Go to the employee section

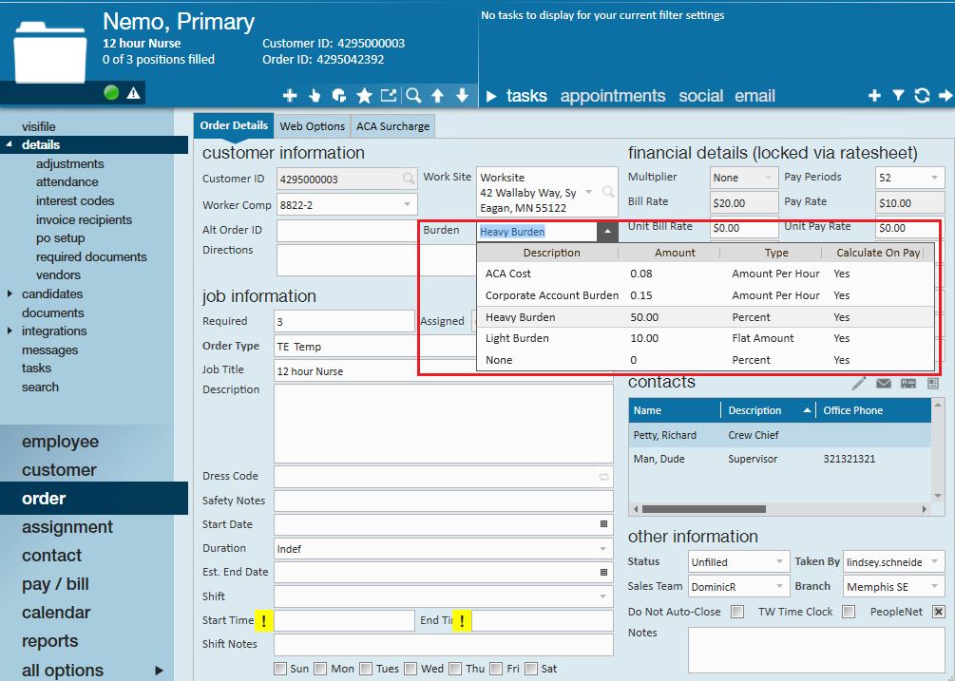60,442
